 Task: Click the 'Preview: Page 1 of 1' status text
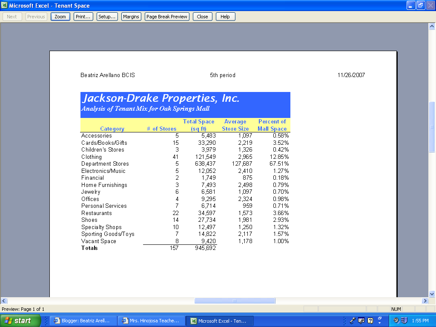(23, 309)
